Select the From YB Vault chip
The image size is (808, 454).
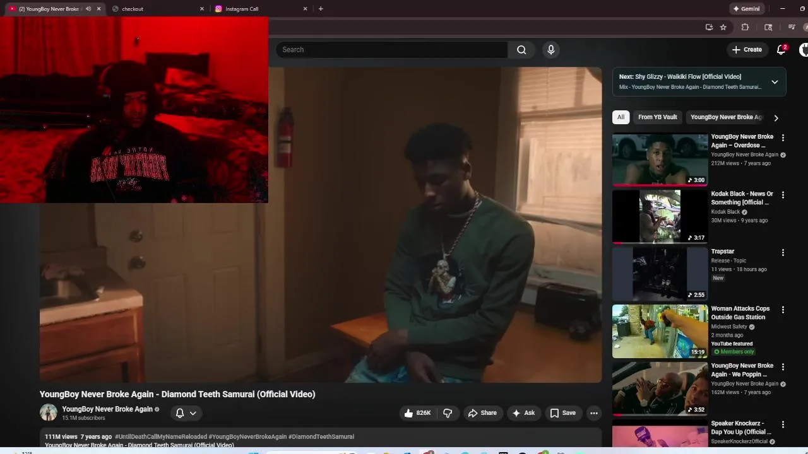(x=657, y=117)
